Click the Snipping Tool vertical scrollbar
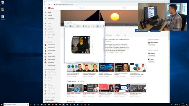This screenshot has height=106, width=189. [x=104, y=45]
